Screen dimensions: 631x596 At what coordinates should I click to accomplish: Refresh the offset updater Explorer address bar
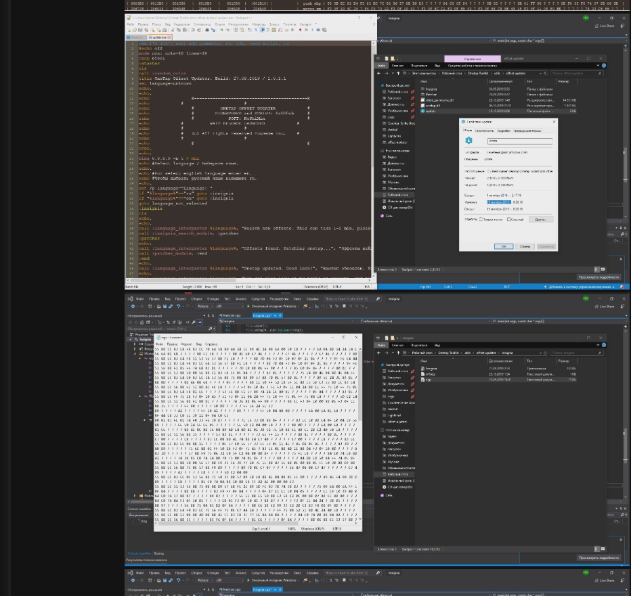[x=545, y=73]
